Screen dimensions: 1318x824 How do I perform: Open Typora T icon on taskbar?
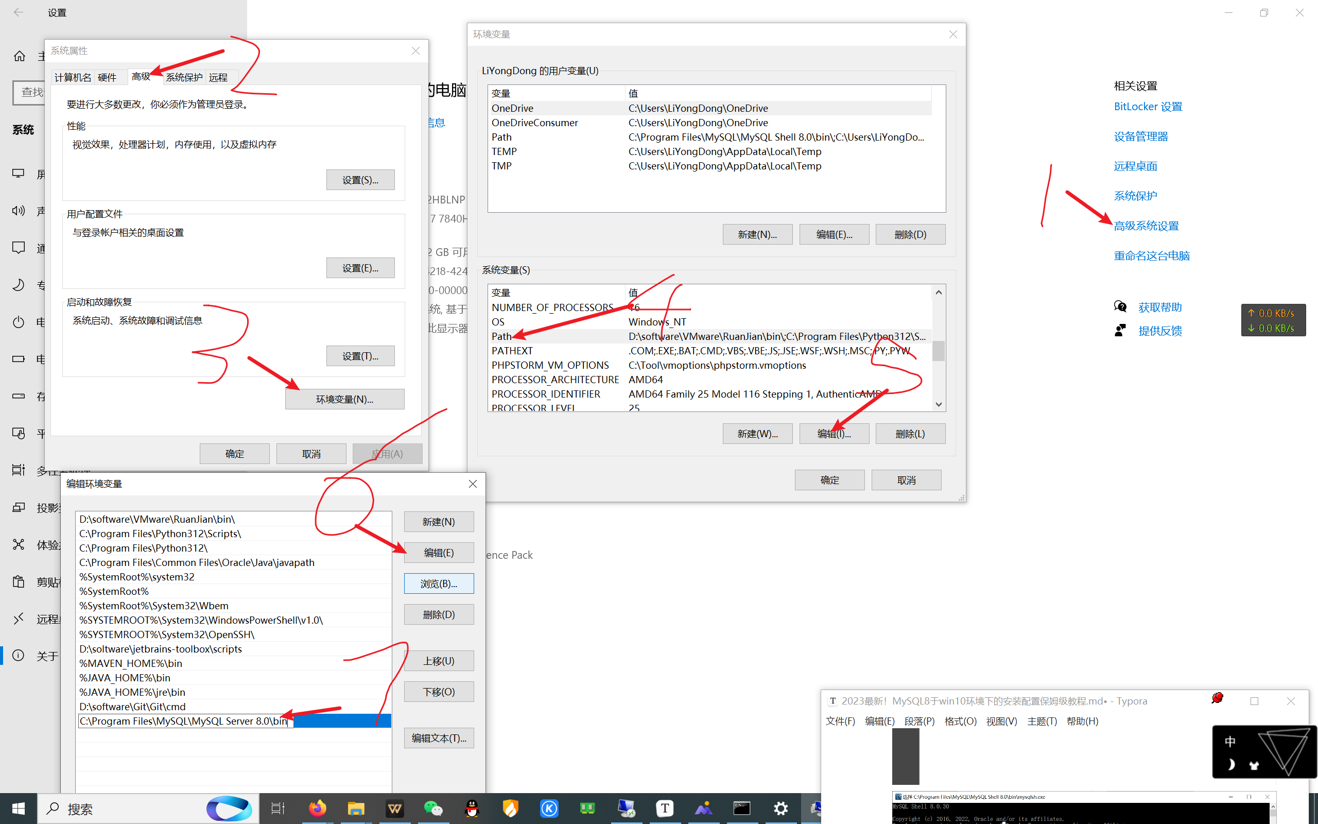coord(665,809)
